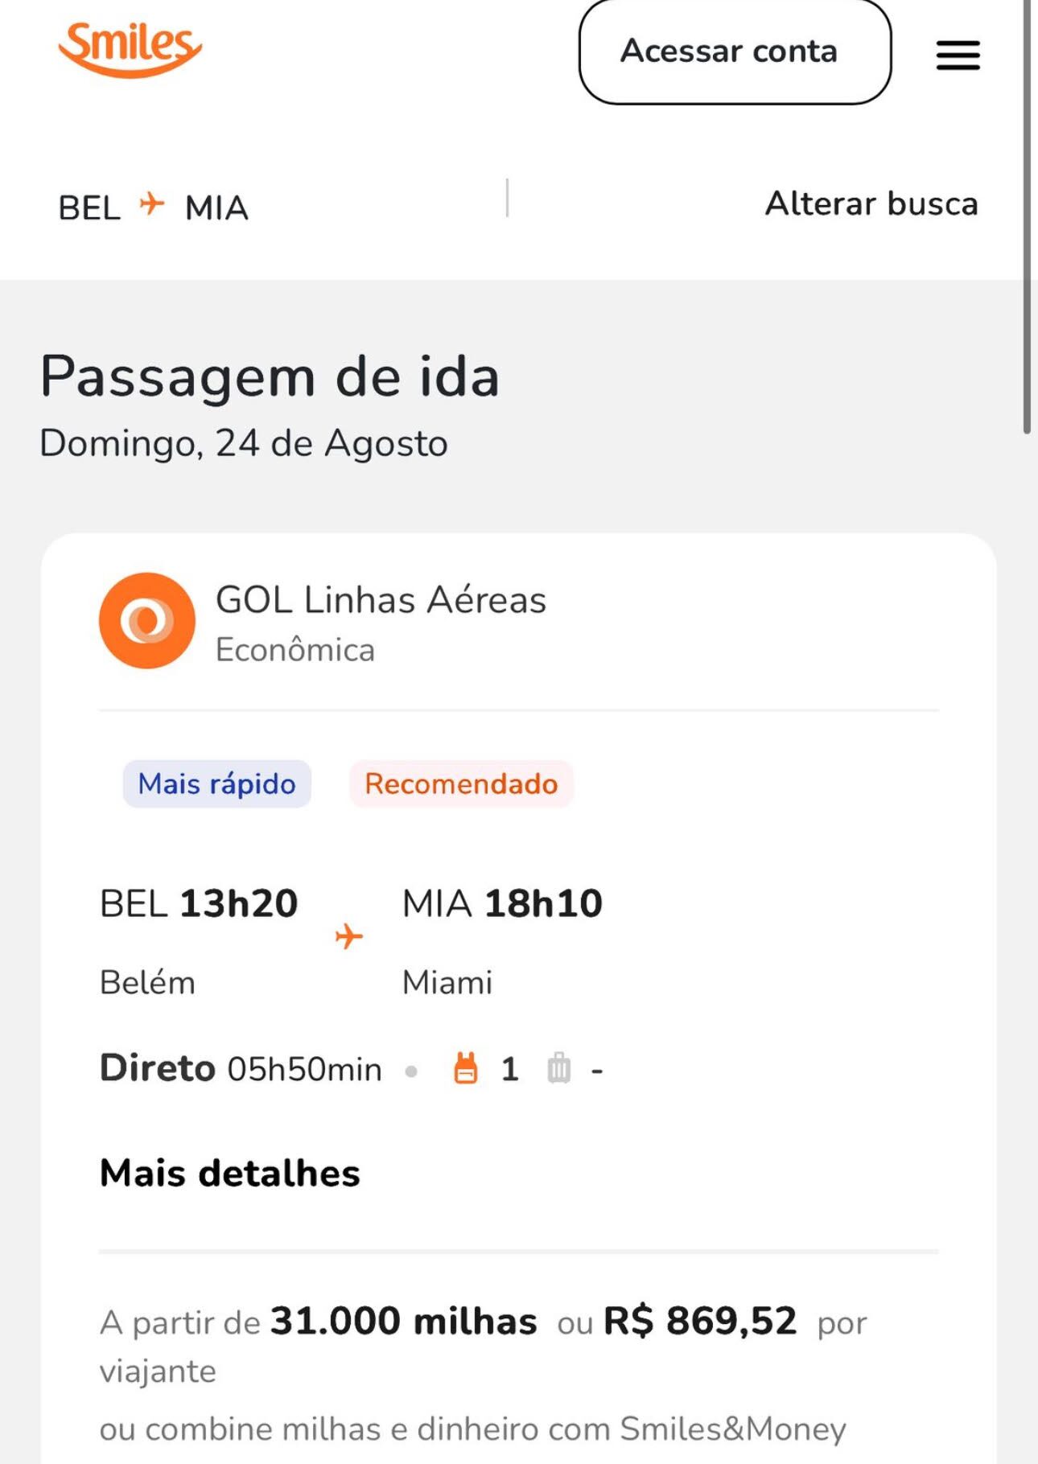Click the R$ 869,52 price

click(700, 1322)
